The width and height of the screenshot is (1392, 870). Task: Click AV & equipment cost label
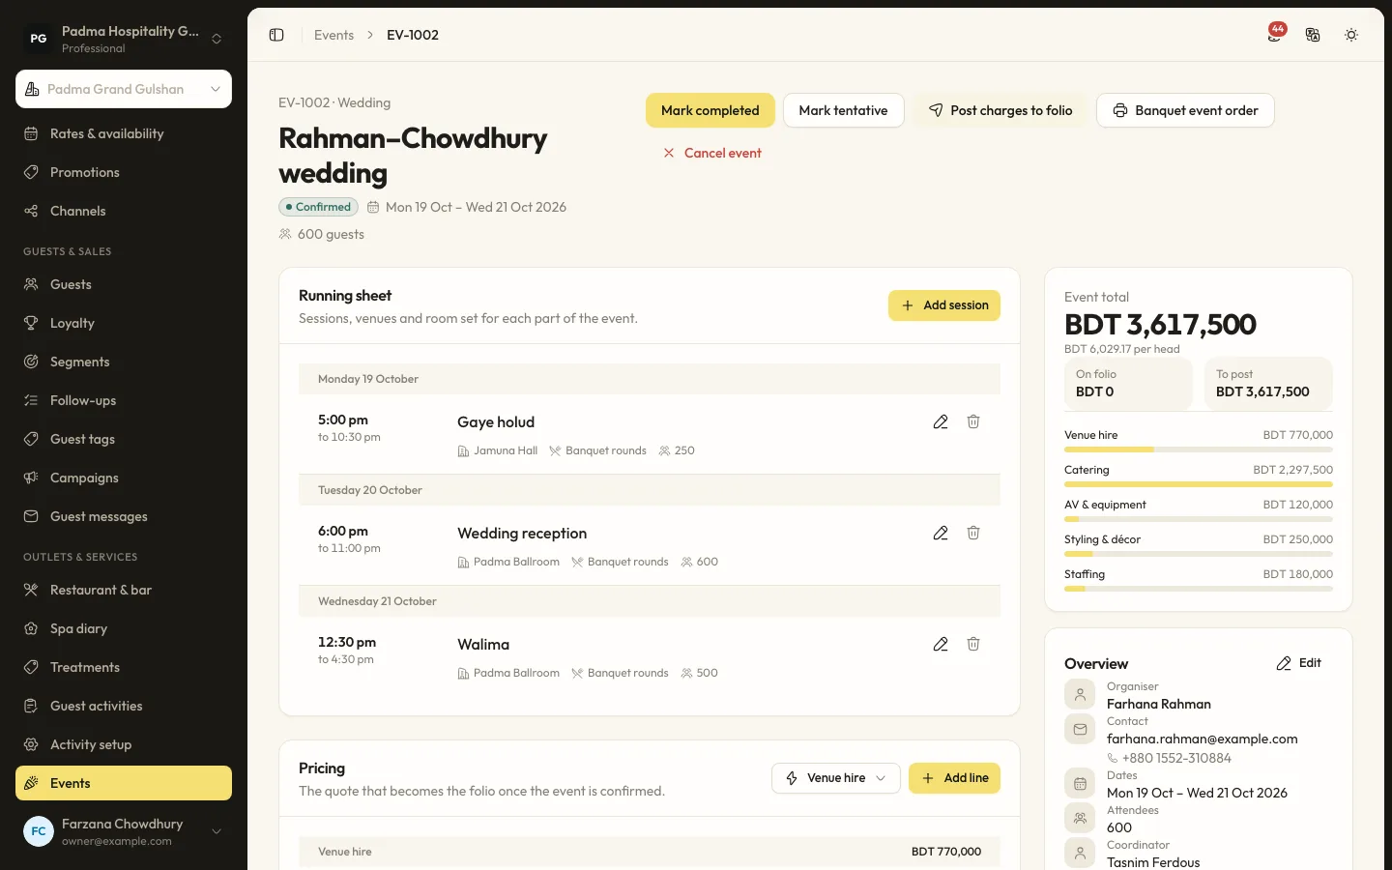click(x=1105, y=505)
